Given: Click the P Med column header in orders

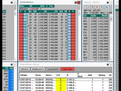Looking at the screenshot, I should [82, 75].
